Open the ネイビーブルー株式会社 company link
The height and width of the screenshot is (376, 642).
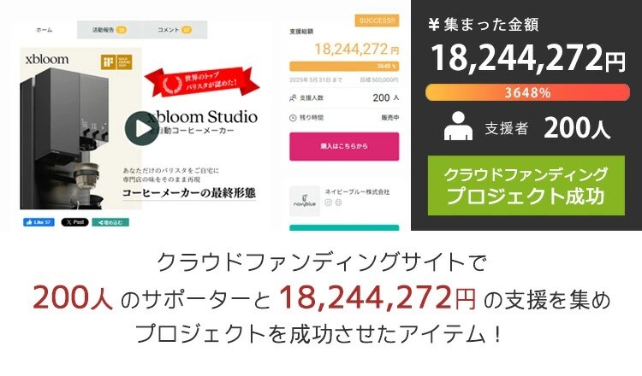pyautogui.click(x=358, y=191)
